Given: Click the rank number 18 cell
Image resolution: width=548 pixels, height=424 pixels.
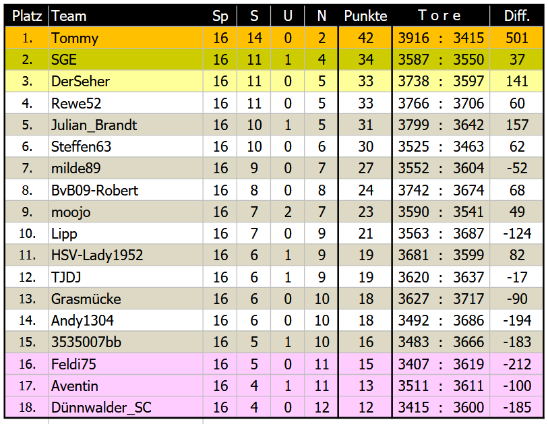Looking at the screenshot, I should click(x=26, y=408).
